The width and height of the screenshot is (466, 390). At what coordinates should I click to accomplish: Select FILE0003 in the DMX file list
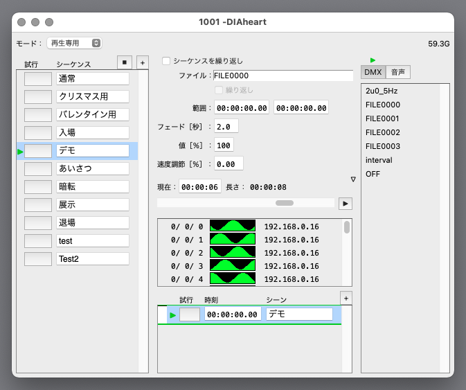pyautogui.click(x=383, y=146)
